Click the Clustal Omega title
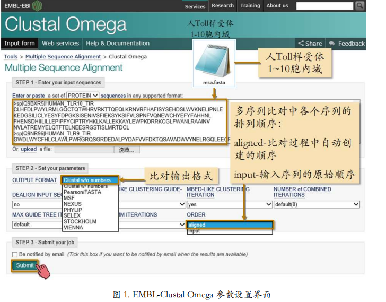 coord(66,24)
